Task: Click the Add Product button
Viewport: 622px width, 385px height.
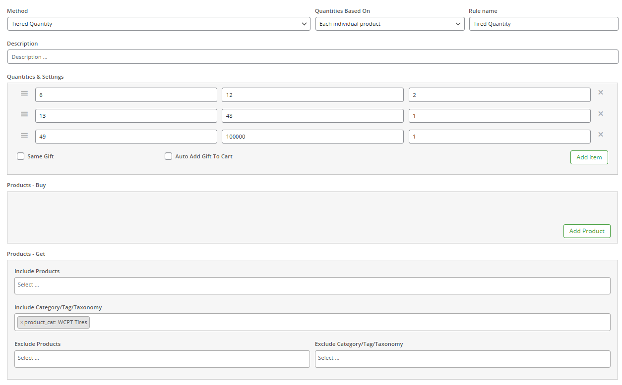Action: click(586, 231)
